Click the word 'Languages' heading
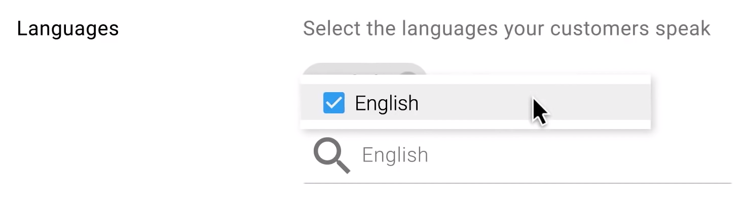The image size is (745, 205). coord(68,29)
